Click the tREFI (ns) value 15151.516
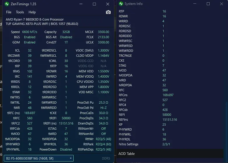Image resolution: width=228 pixels, height=163 pixels. coord(66,123)
